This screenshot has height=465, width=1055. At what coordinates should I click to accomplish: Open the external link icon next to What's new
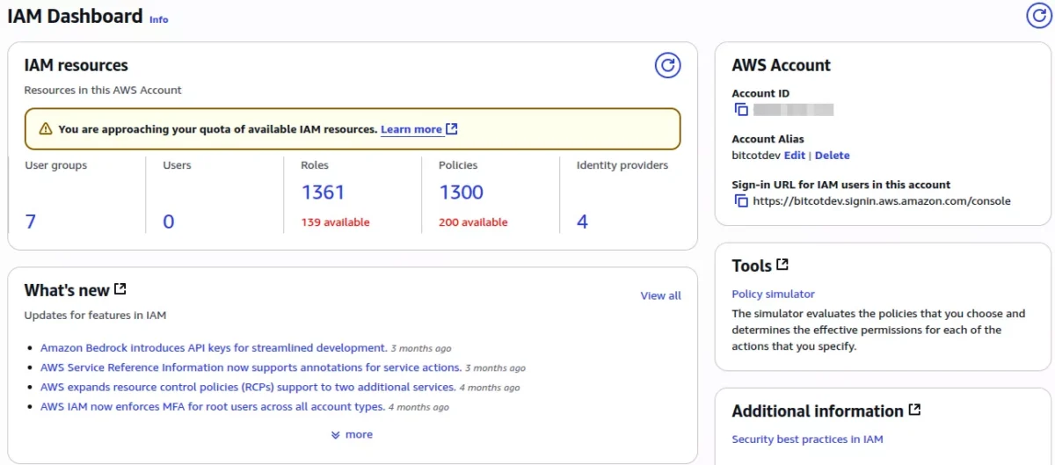click(120, 289)
